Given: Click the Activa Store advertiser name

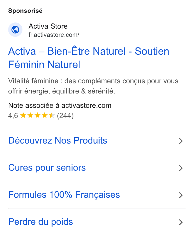Looking at the screenshot, I should point(48,26).
